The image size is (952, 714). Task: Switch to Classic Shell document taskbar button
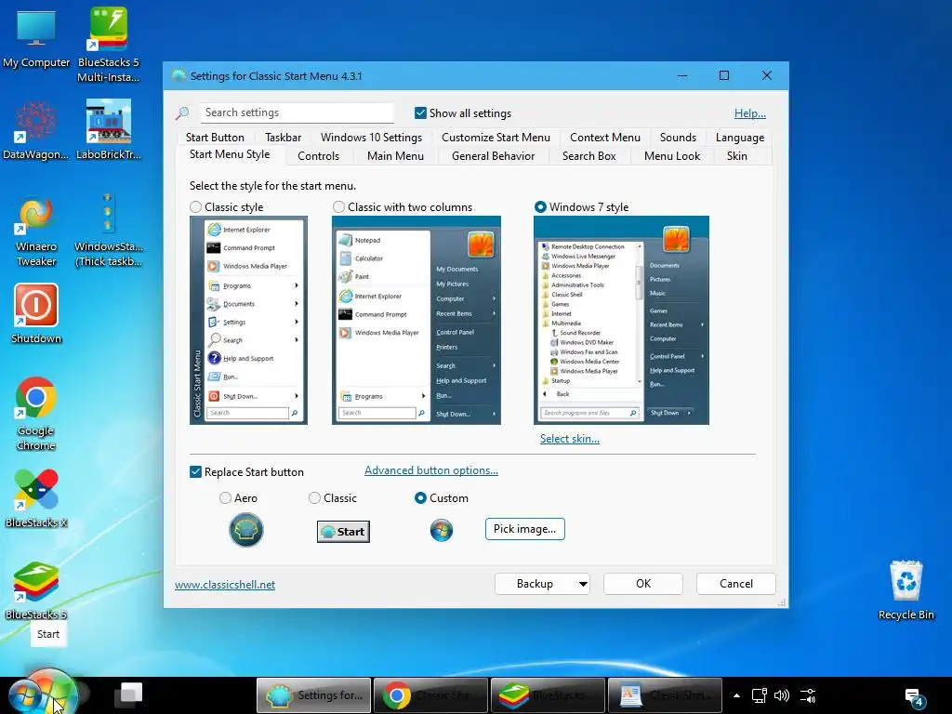tap(665, 695)
